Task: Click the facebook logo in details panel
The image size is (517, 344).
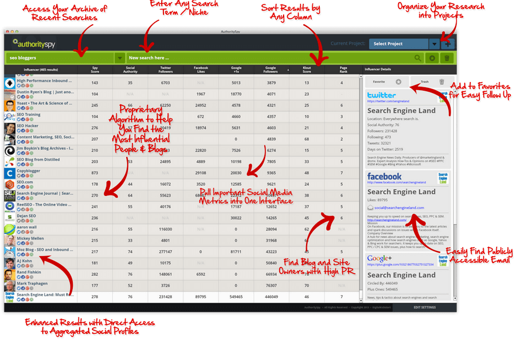Action: point(385,176)
